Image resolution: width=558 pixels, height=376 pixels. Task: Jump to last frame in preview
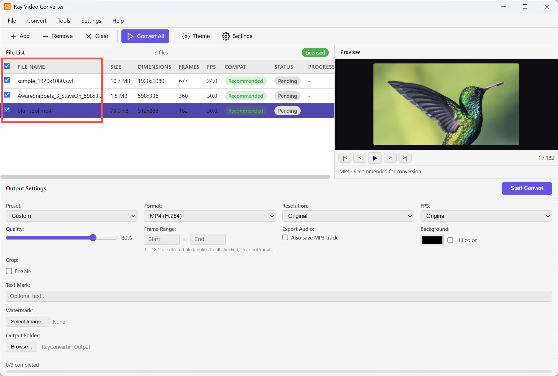coord(405,158)
